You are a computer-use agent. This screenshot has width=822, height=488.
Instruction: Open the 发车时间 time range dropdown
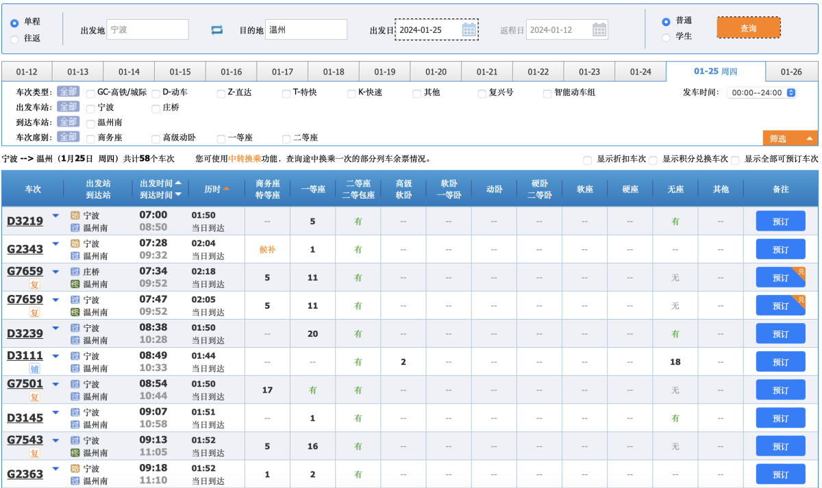coord(762,92)
